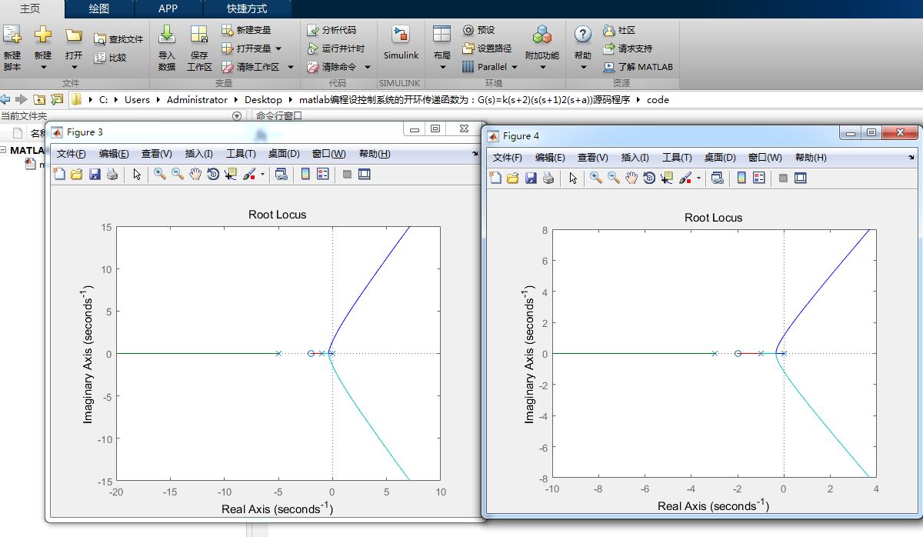This screenshot has height=537, width=923.
Task: Click Hide Plot Tools icon in Figure 4
Action: click(783, 178)
